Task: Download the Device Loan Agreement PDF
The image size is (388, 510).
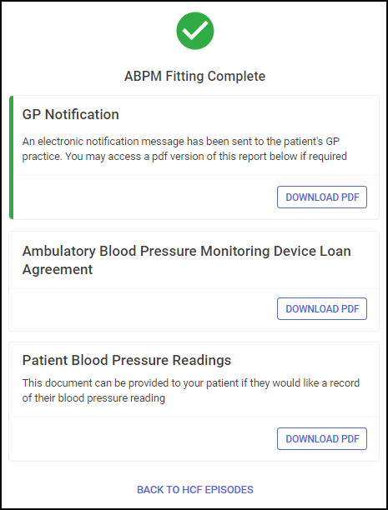Action: (x=322, y=308)
